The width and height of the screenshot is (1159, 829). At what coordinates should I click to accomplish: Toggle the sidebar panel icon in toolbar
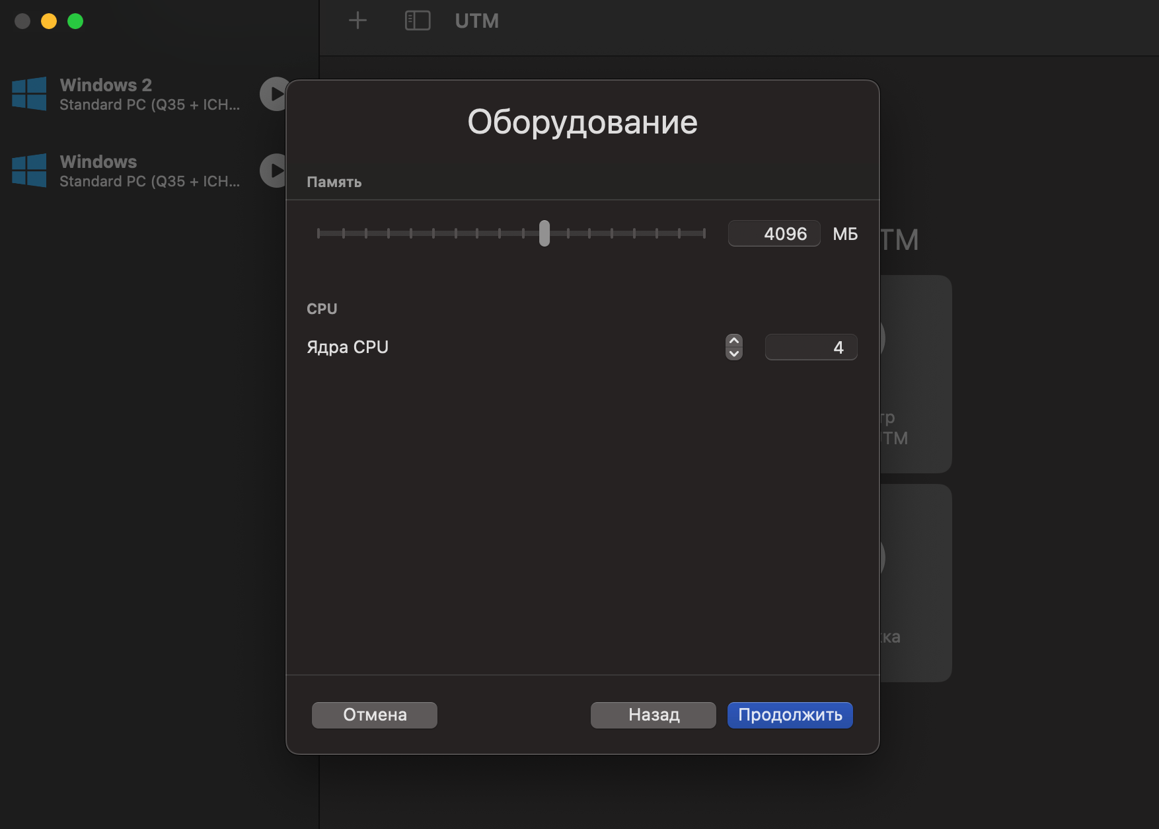pyautogui.click(x=418, y=20)
